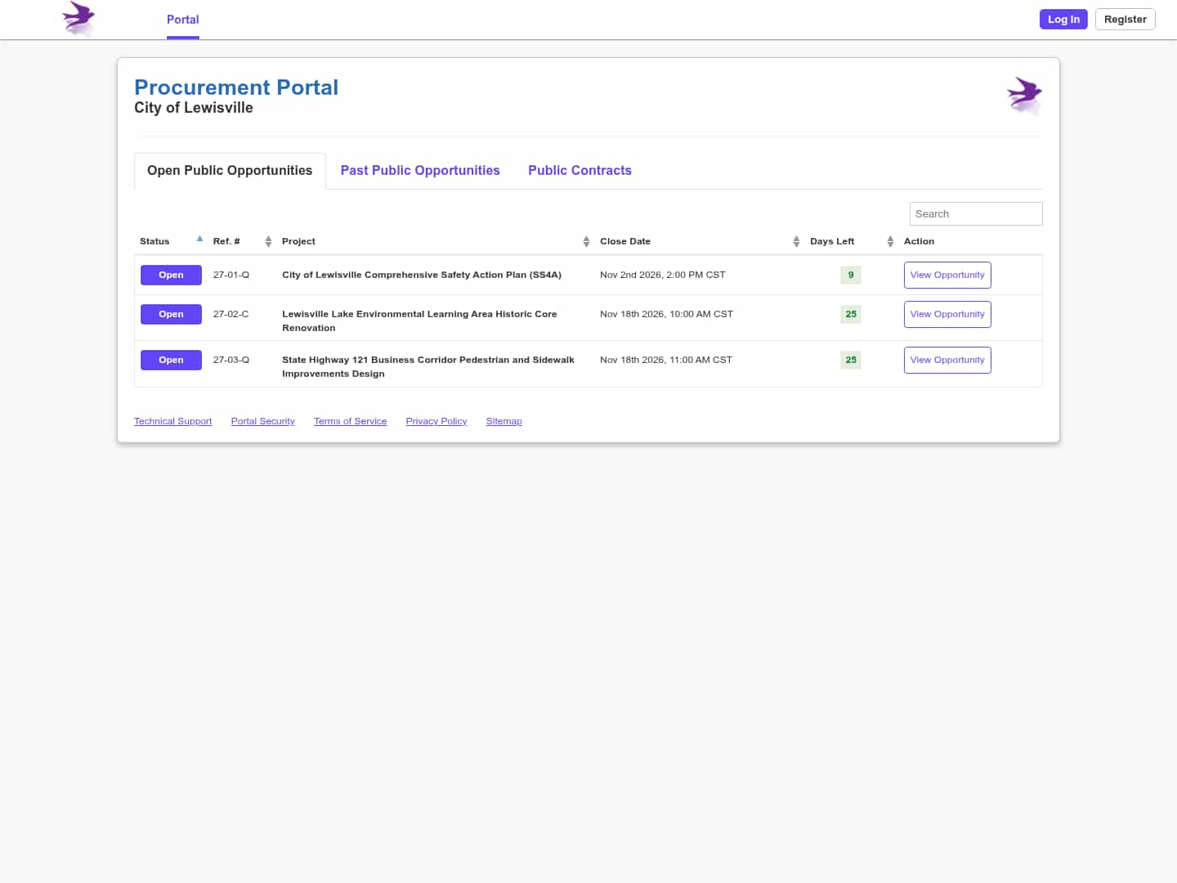Click the bird logo beside Procurement Portal heading

(x=1025, y=96)
